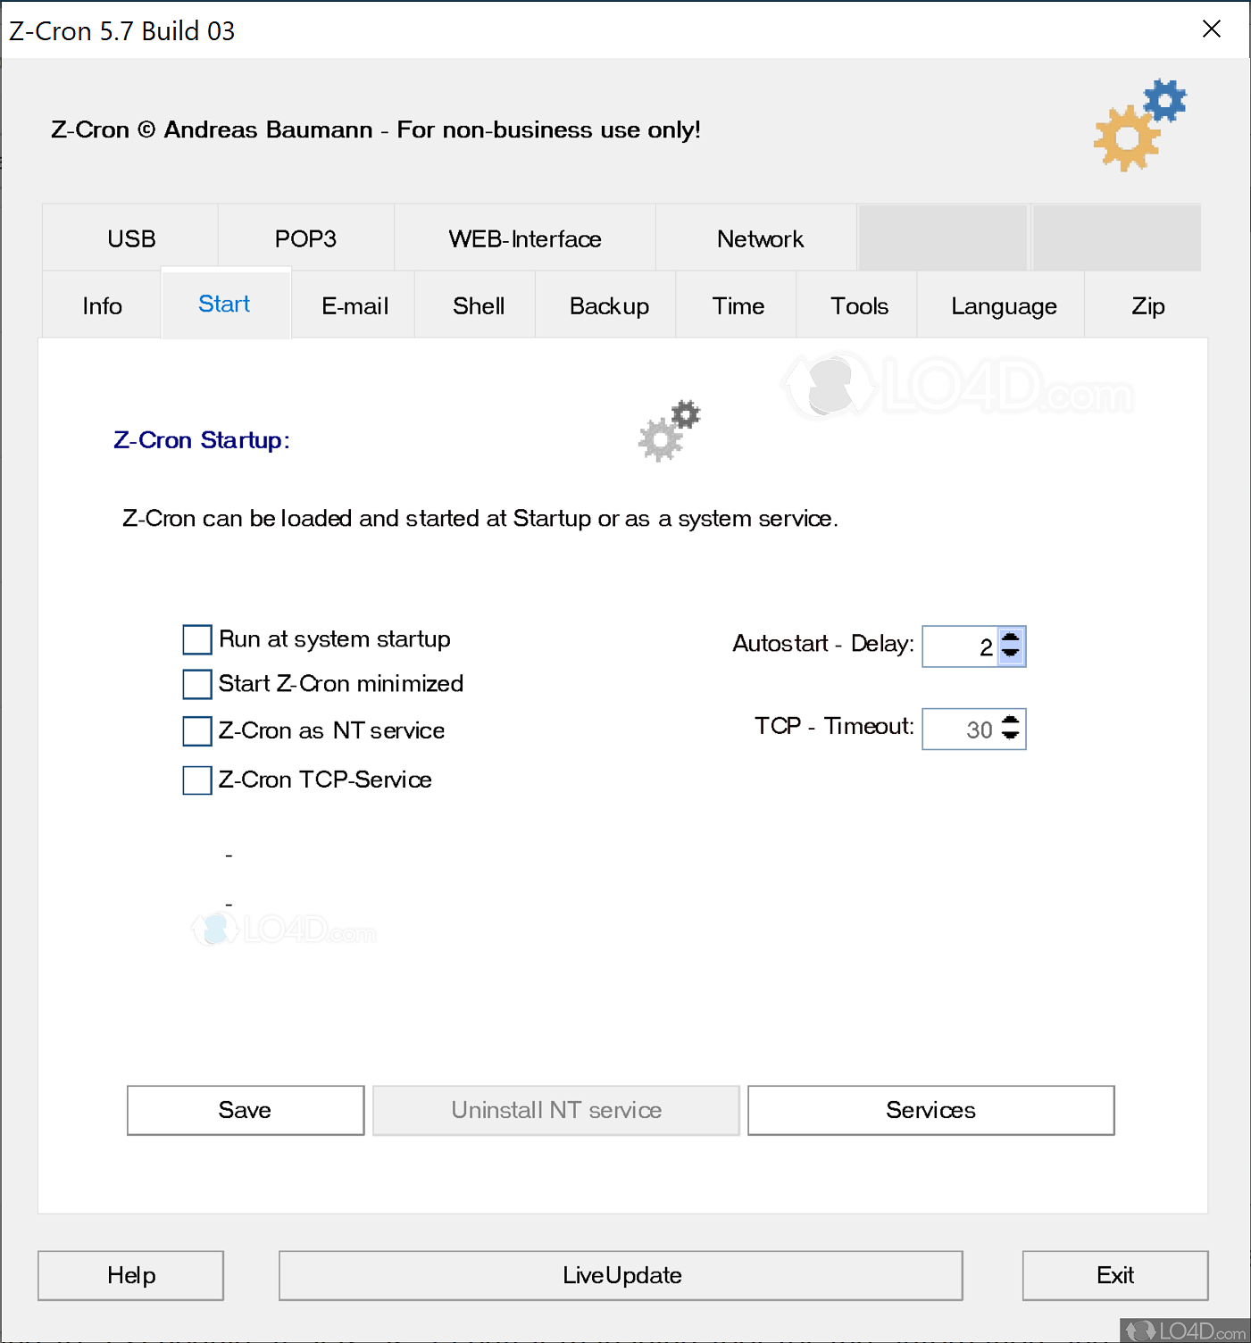
Task: Click the Help button
Action: pos(130,1275)
